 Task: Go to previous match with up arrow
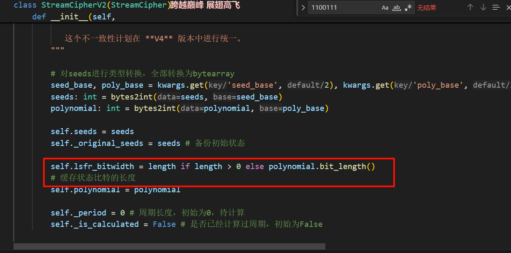[470, 8]
